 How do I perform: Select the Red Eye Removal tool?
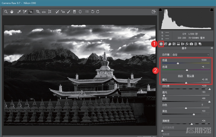63,12
